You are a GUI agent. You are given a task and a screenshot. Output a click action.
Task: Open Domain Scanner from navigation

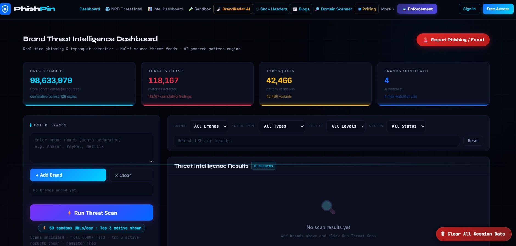coord(334,9)
